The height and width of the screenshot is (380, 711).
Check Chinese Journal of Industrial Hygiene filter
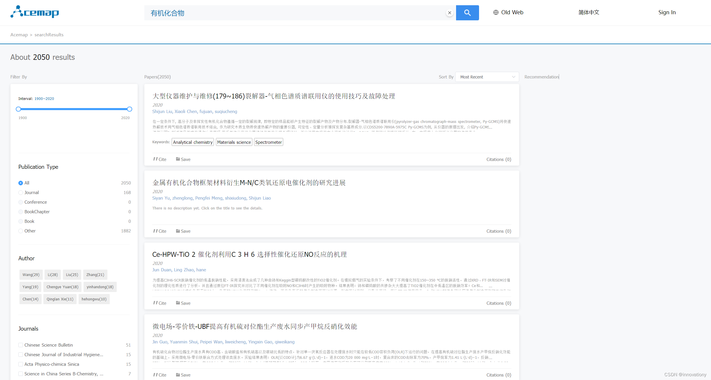[21, 355]
